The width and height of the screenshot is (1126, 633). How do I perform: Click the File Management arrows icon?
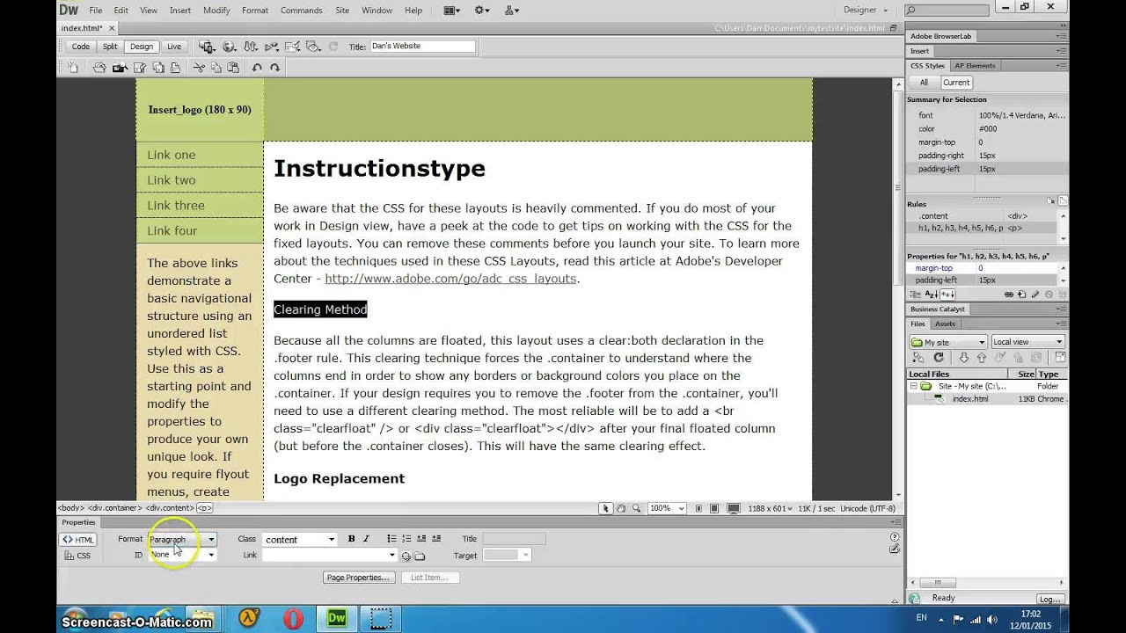click(x=251, y=47)
